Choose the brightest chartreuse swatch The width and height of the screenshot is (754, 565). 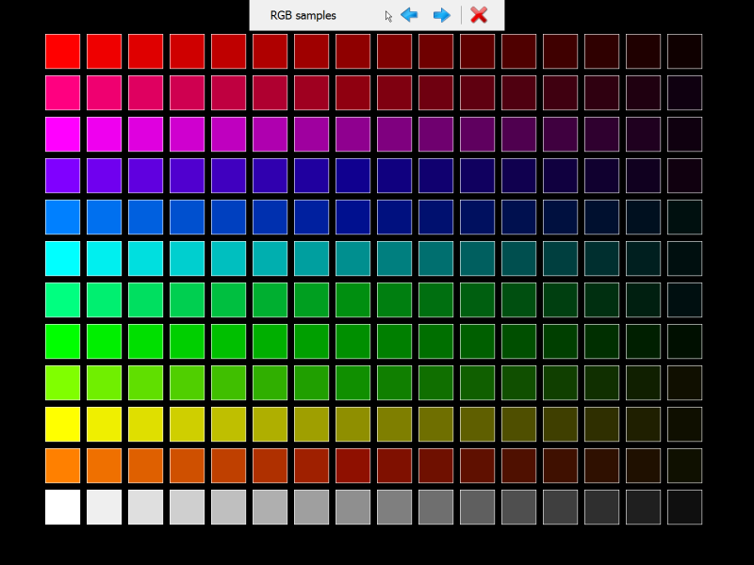point(62,382)
